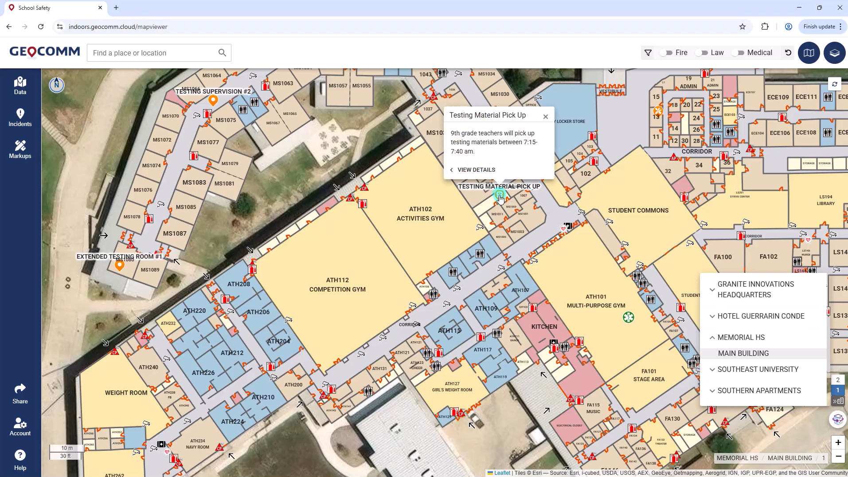Toggle the 3D building view
This screenshot has height=477, width=848.
click(838, 419)
